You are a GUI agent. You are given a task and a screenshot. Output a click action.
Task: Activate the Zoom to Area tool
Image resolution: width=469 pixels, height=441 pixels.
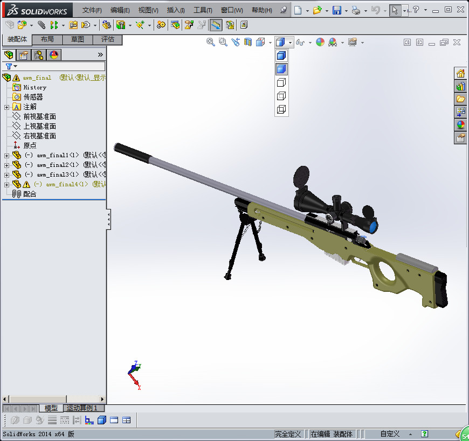tap(222, 42)
